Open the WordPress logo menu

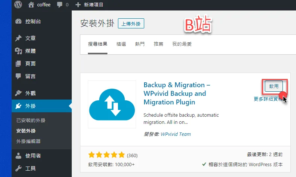click(18, 4)
